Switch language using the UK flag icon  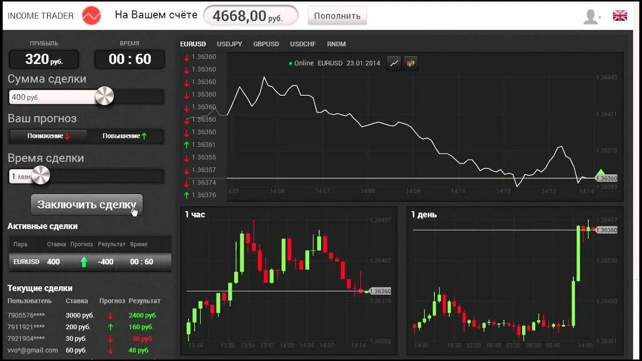pos(620,16)
